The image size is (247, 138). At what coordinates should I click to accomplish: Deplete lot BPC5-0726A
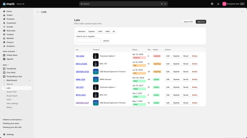pos(176,64)
